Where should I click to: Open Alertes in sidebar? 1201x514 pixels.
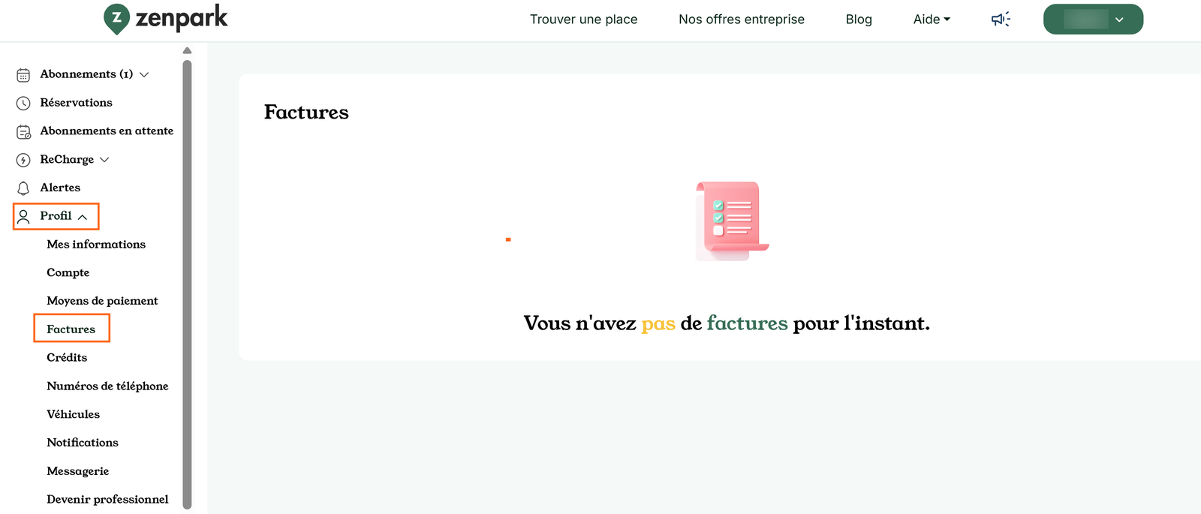60,188
